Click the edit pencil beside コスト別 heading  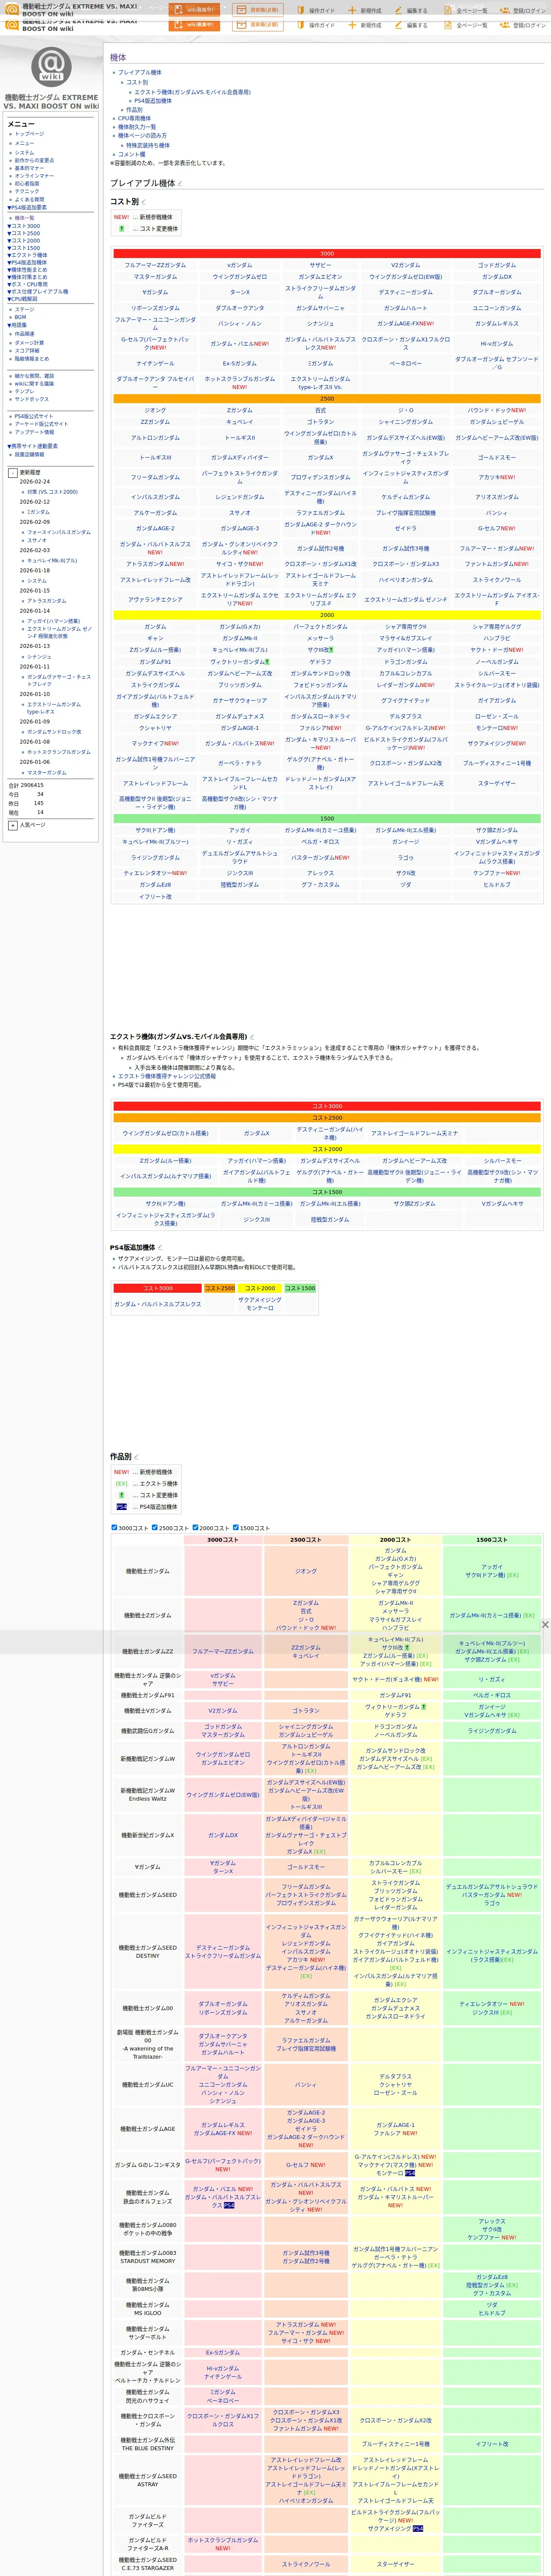[x=144, y=202]
